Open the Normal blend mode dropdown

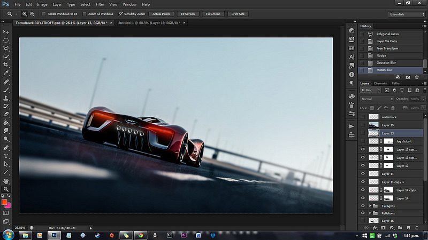(377, 99)
